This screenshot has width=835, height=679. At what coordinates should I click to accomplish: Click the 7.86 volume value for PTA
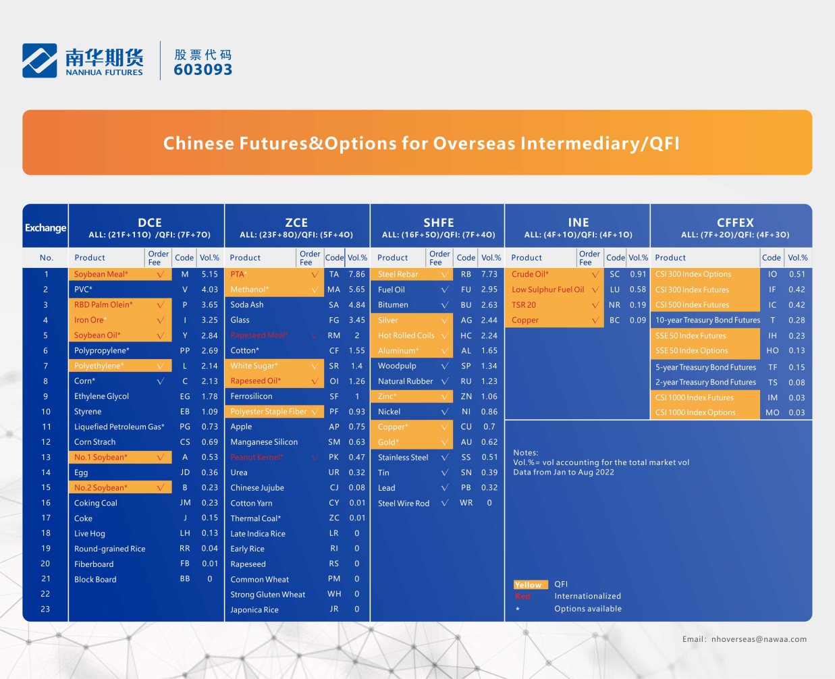(x=356, y=275)
